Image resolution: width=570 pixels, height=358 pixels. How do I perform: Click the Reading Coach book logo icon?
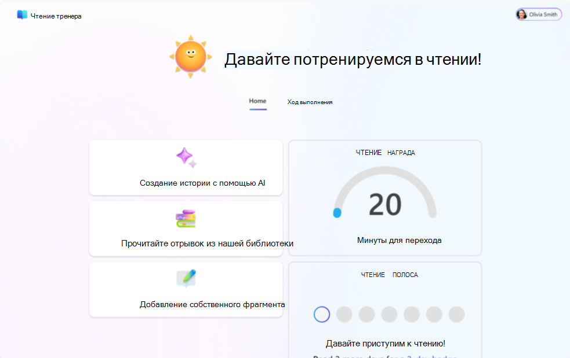22,15
